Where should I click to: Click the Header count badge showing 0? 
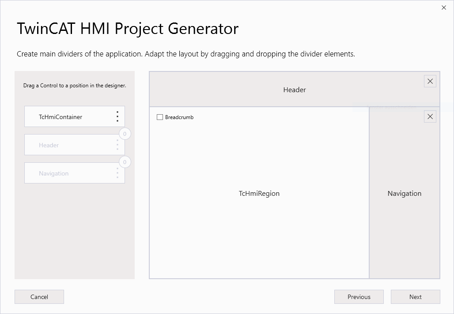(x=125, y=134)
